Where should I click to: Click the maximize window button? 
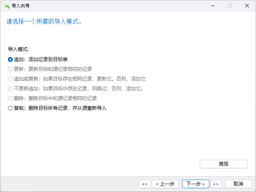tap(230, 6)
